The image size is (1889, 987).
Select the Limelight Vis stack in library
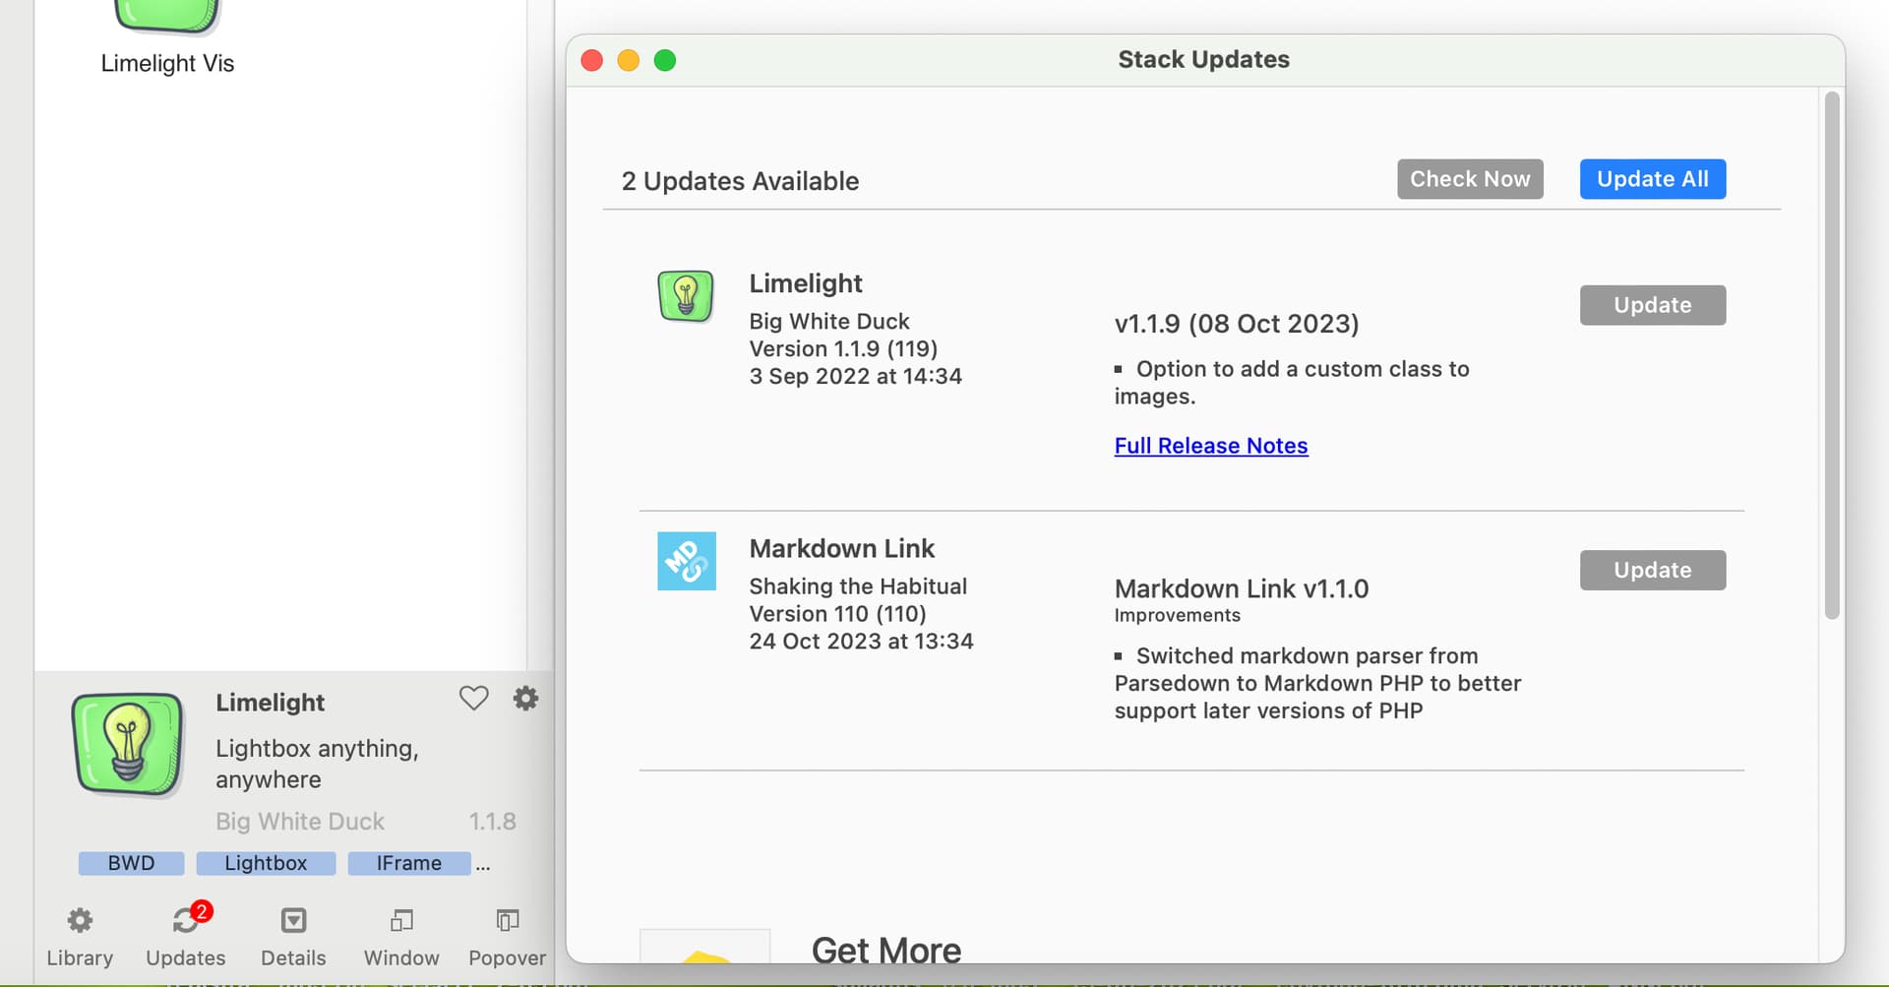tap(167, 39)
